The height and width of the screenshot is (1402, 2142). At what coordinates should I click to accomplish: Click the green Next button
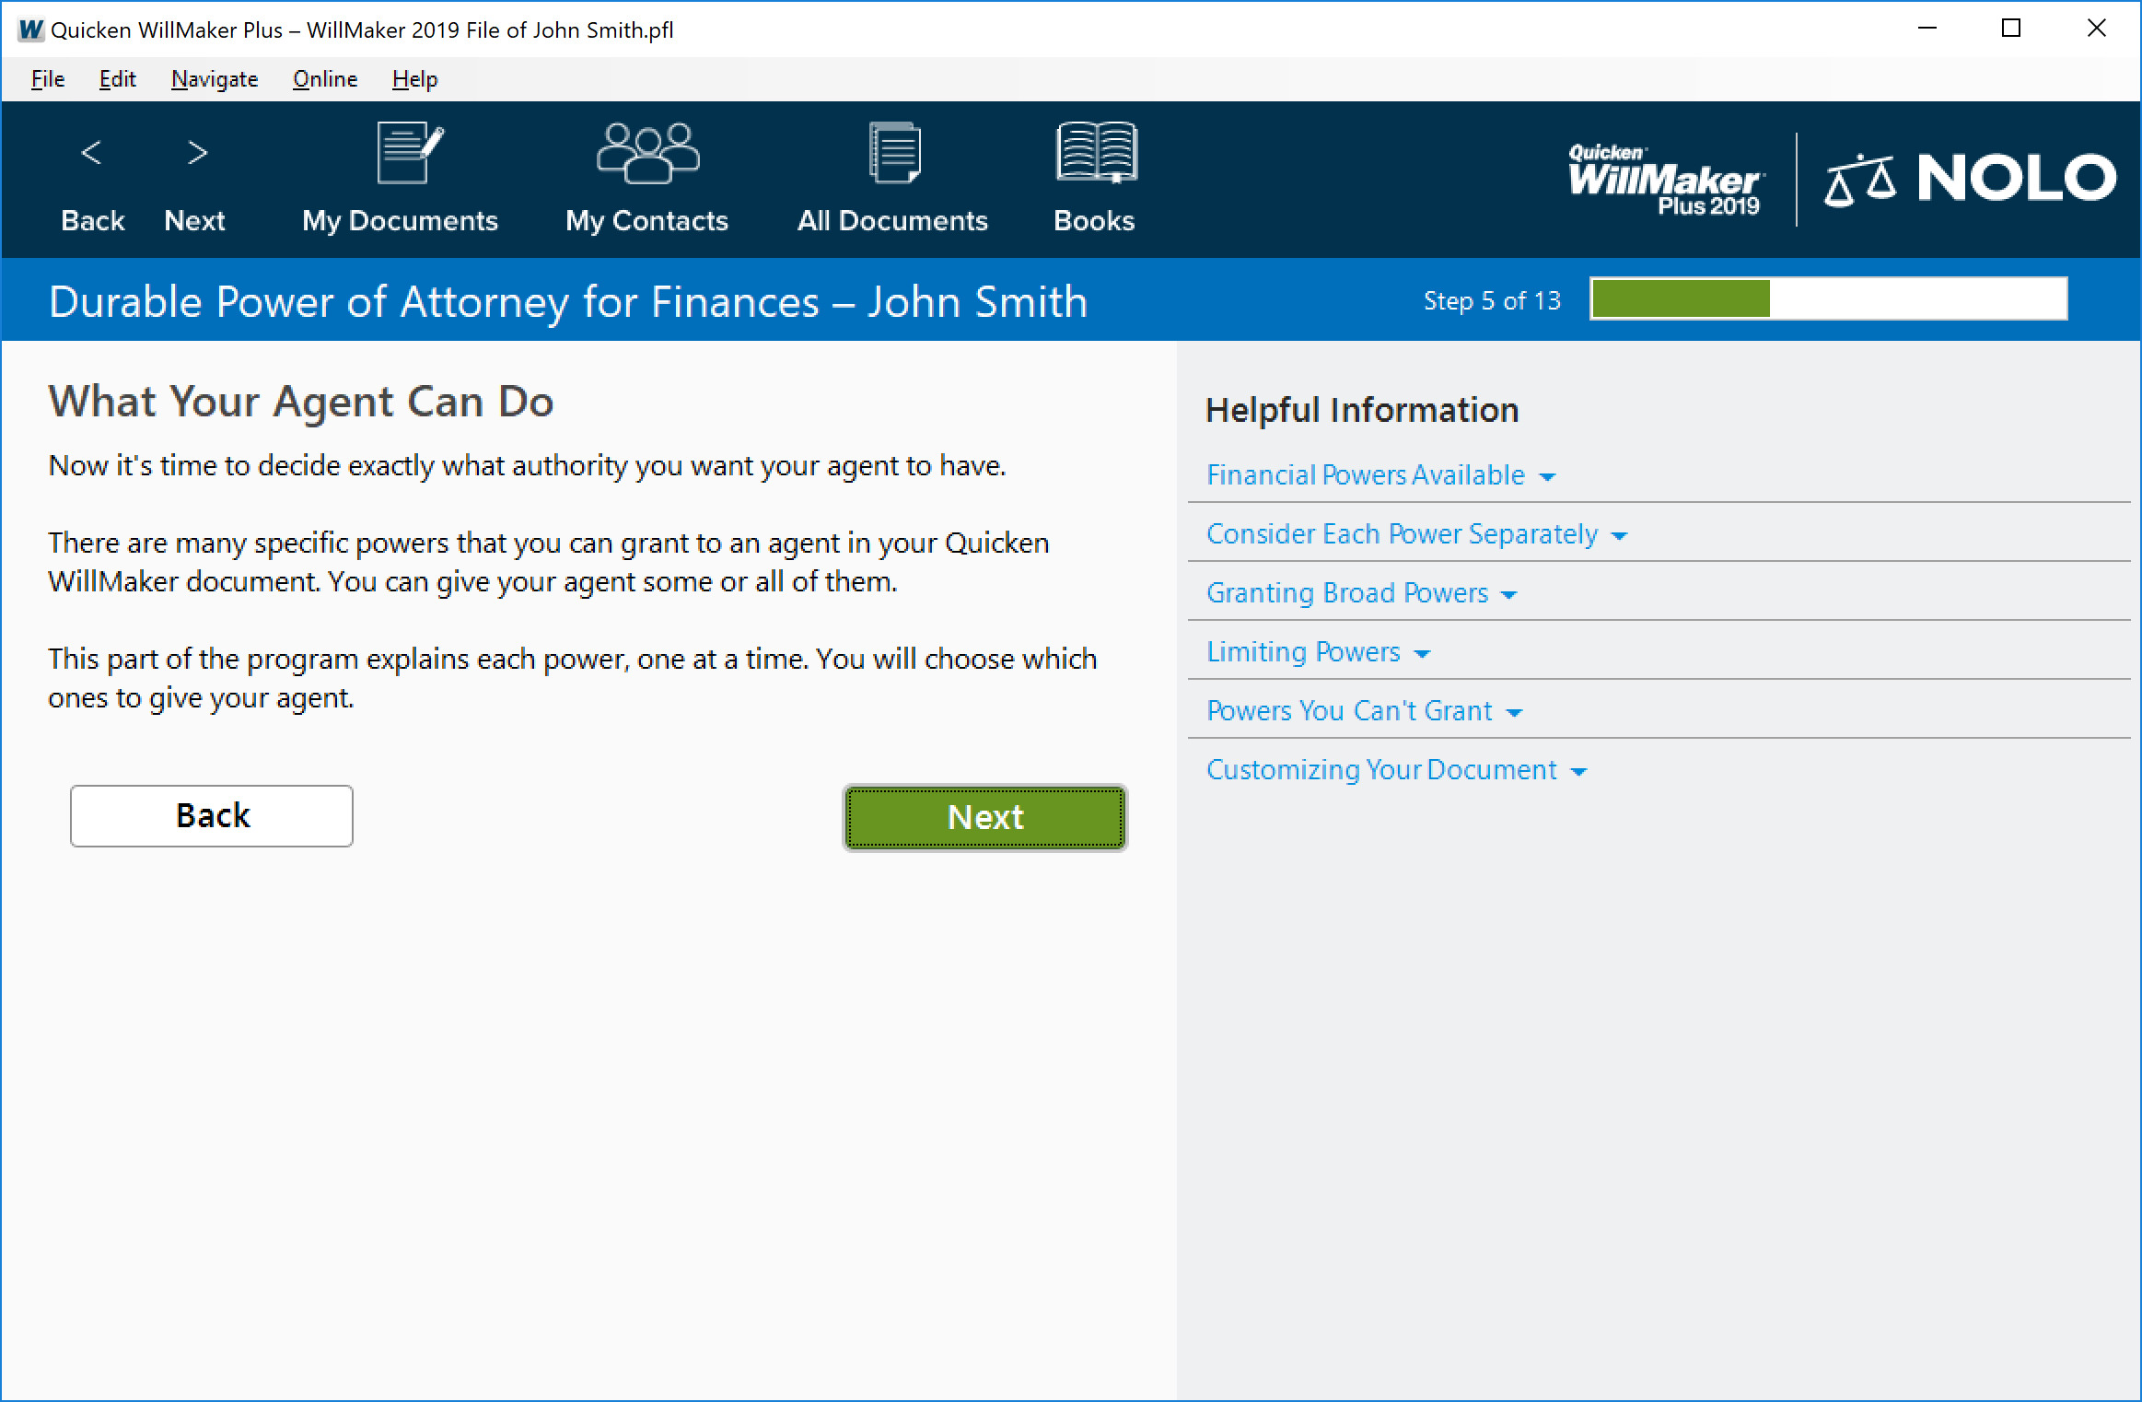point(984,816)
